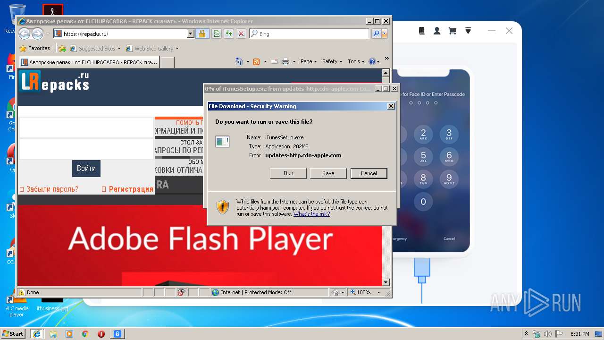This screenshot has height=340, width=604.
Task: Click the Read Mail envelope icon
Action: pos(274,61)
